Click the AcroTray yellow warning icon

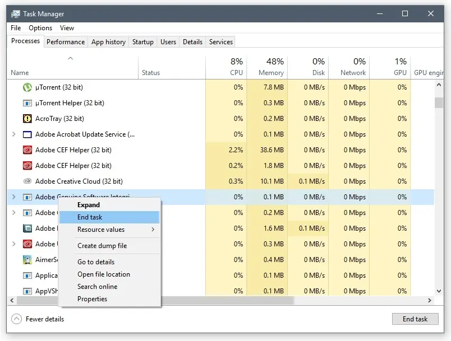coord(27,119)
